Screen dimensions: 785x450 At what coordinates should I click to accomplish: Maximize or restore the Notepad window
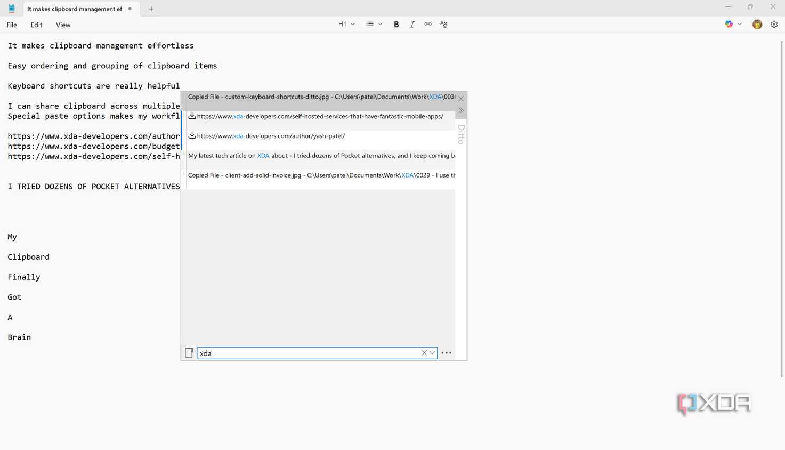(750, 7)
